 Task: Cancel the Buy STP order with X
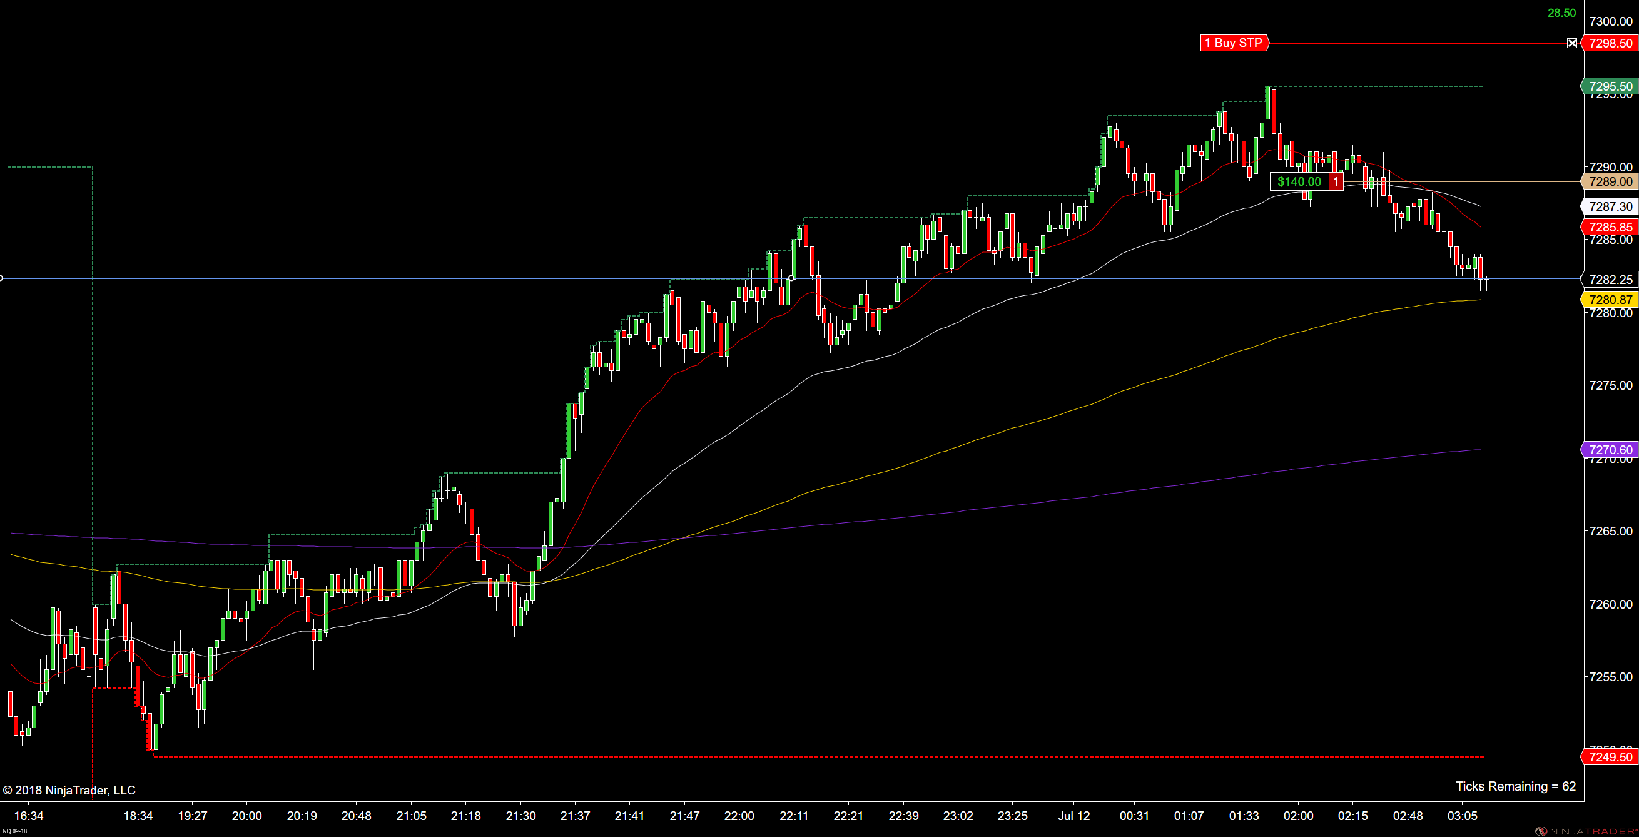point(1572,43)
